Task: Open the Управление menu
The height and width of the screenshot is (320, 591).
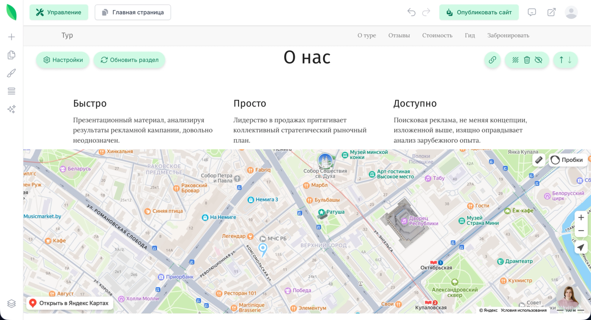Action: pyautogui.click(x=58, y=12)
